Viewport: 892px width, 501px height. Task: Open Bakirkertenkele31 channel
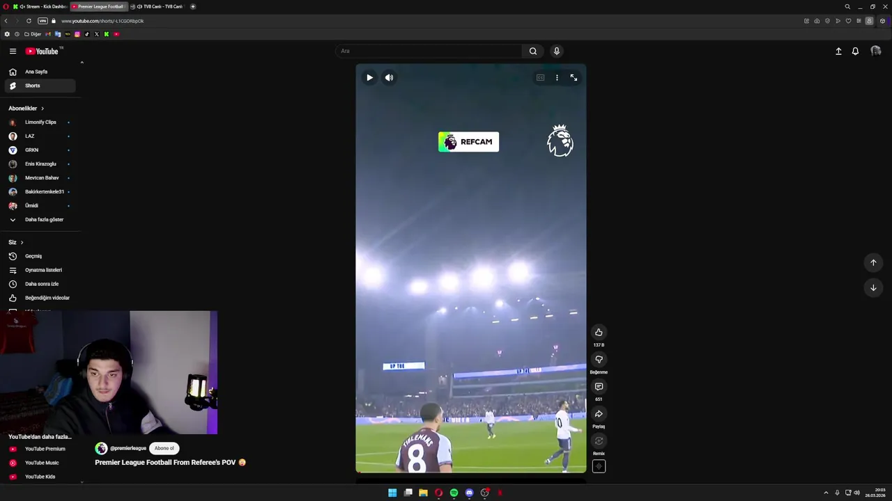point(40,192)
